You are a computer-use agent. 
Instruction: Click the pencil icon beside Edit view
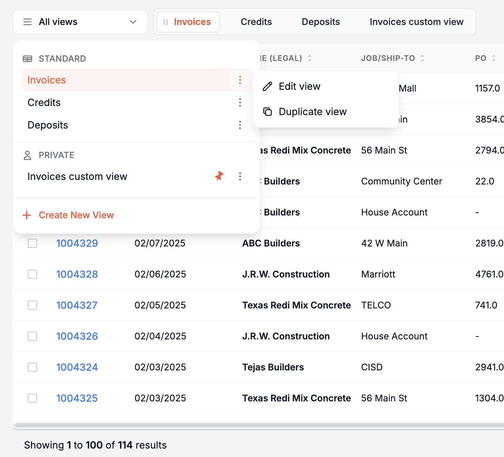pyautogui.click(x=267, y=86)
